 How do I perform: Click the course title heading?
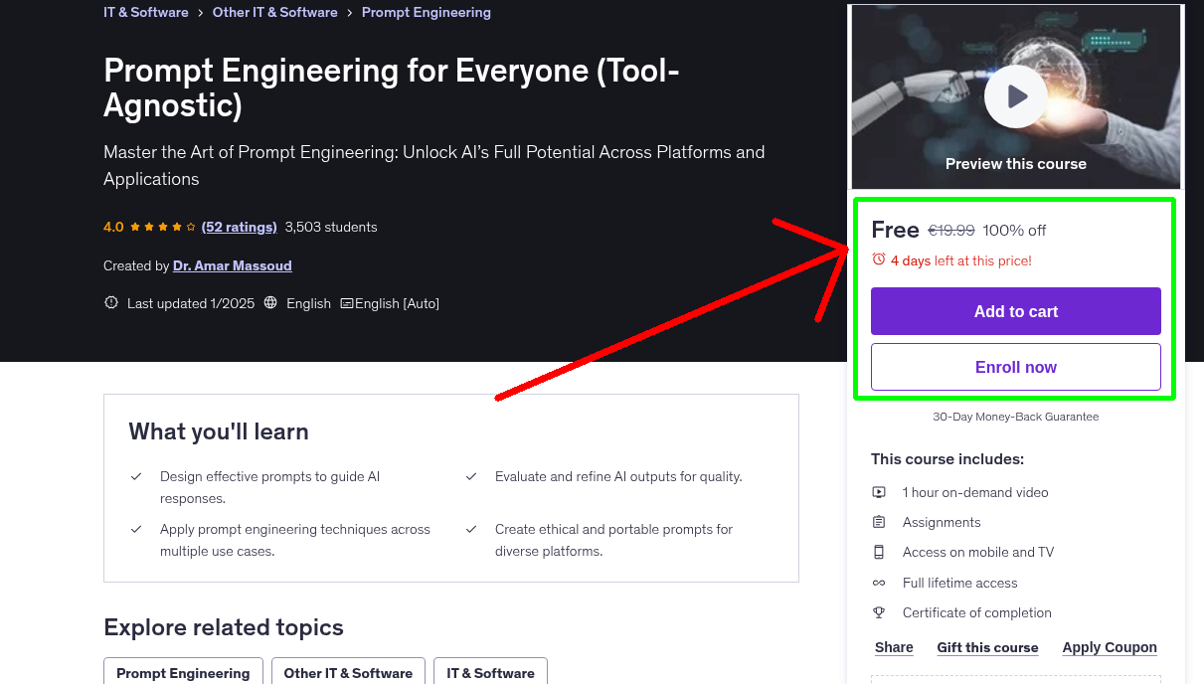(392, 87)
